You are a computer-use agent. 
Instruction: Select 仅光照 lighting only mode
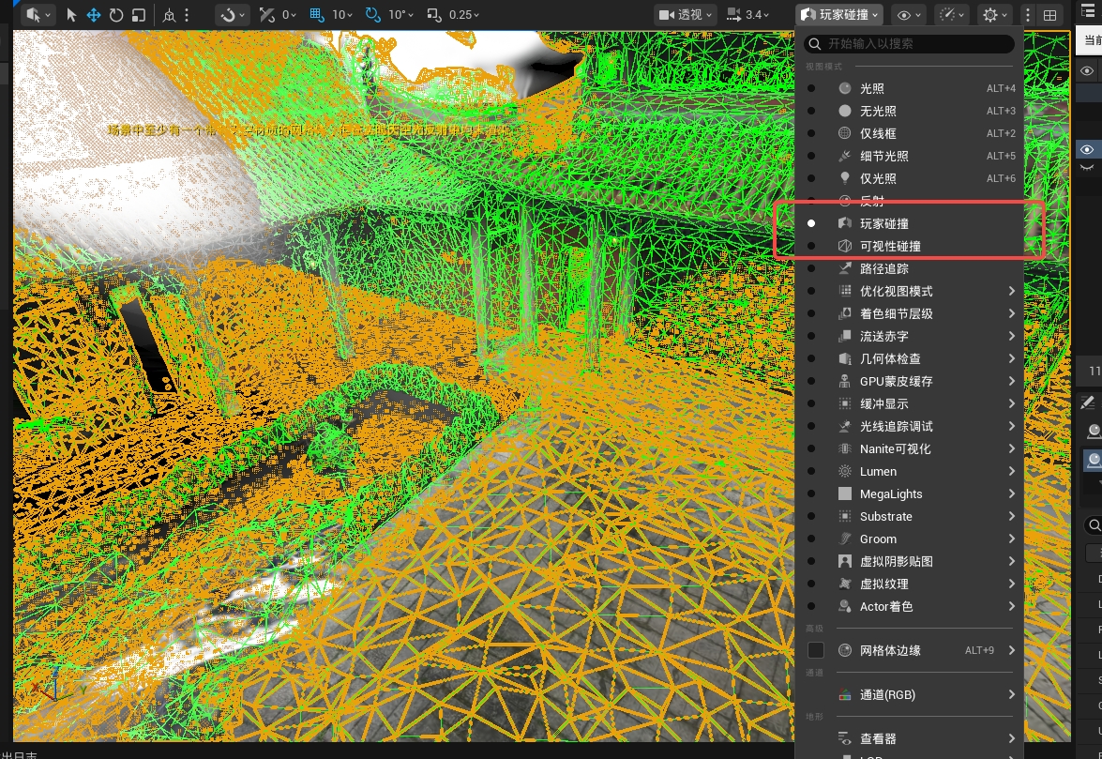[x=909, y=178]
